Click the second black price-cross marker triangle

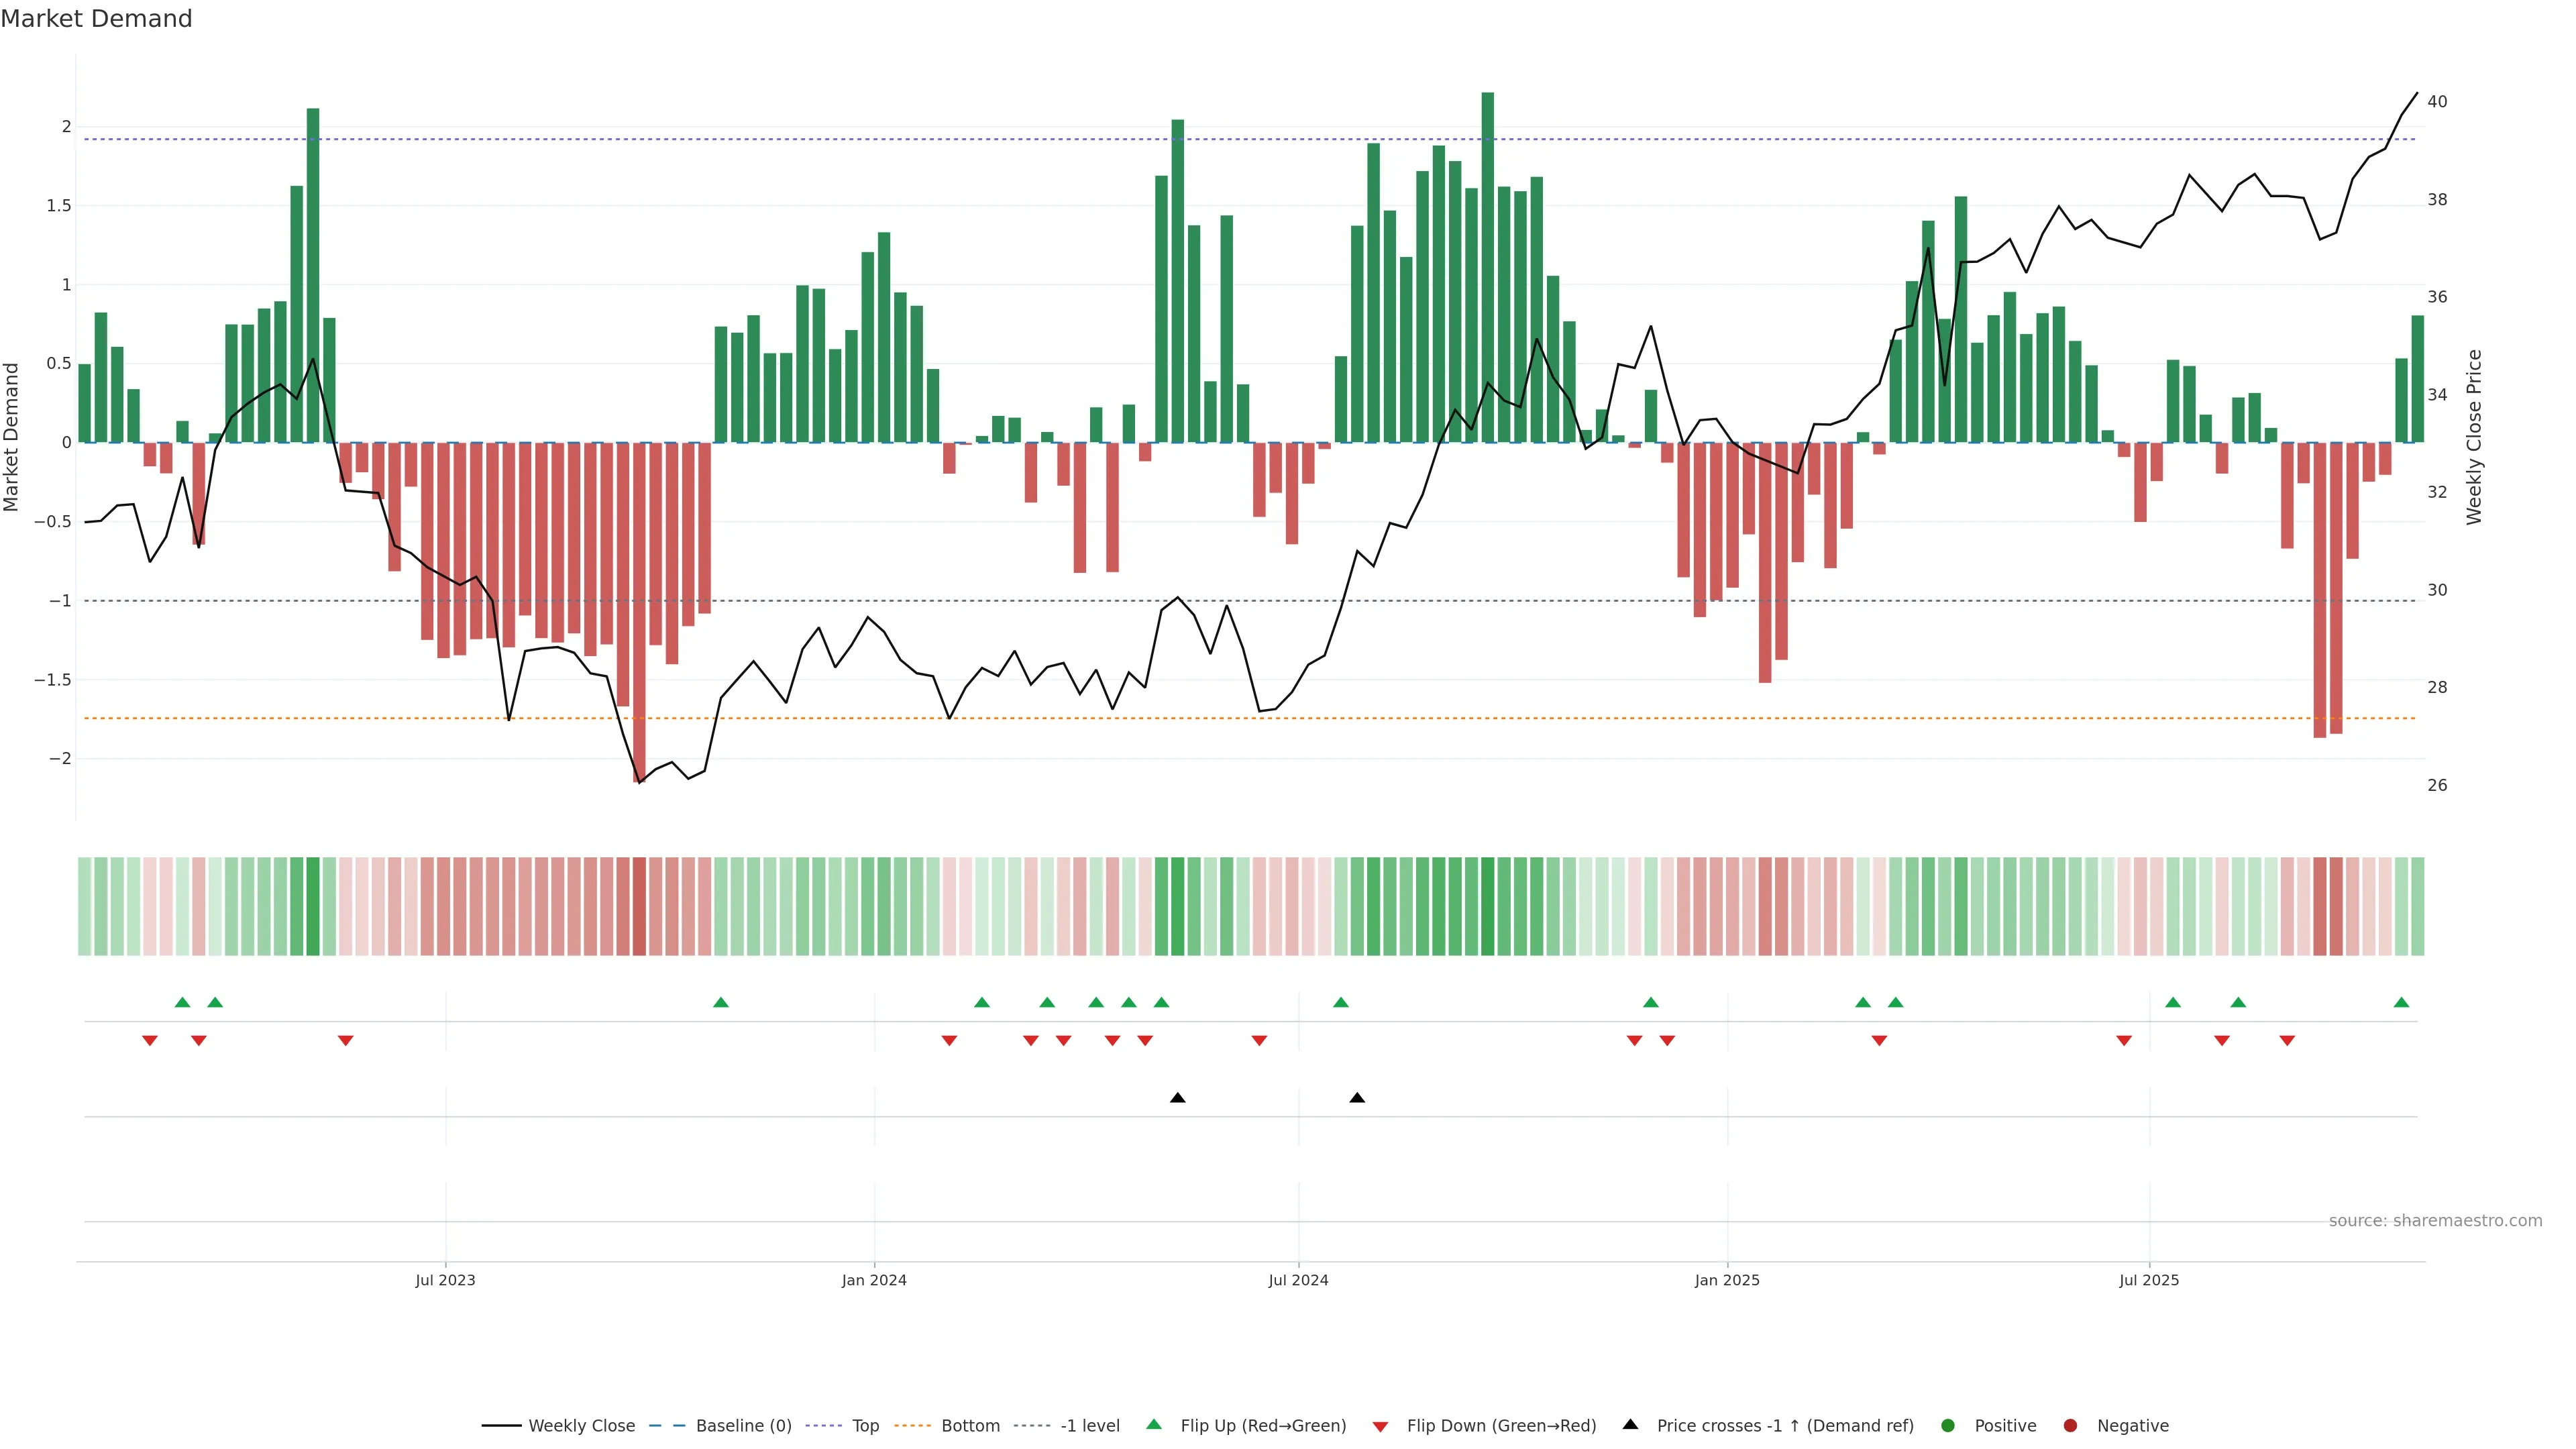[x=1357, y=1098]
